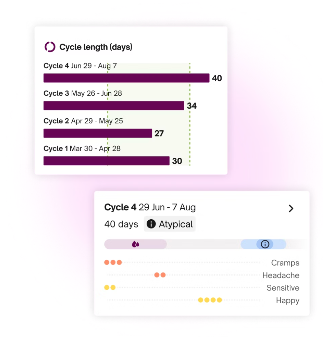Select the Cycle 3 bar showing 34 days

click(x=114, y=106)
